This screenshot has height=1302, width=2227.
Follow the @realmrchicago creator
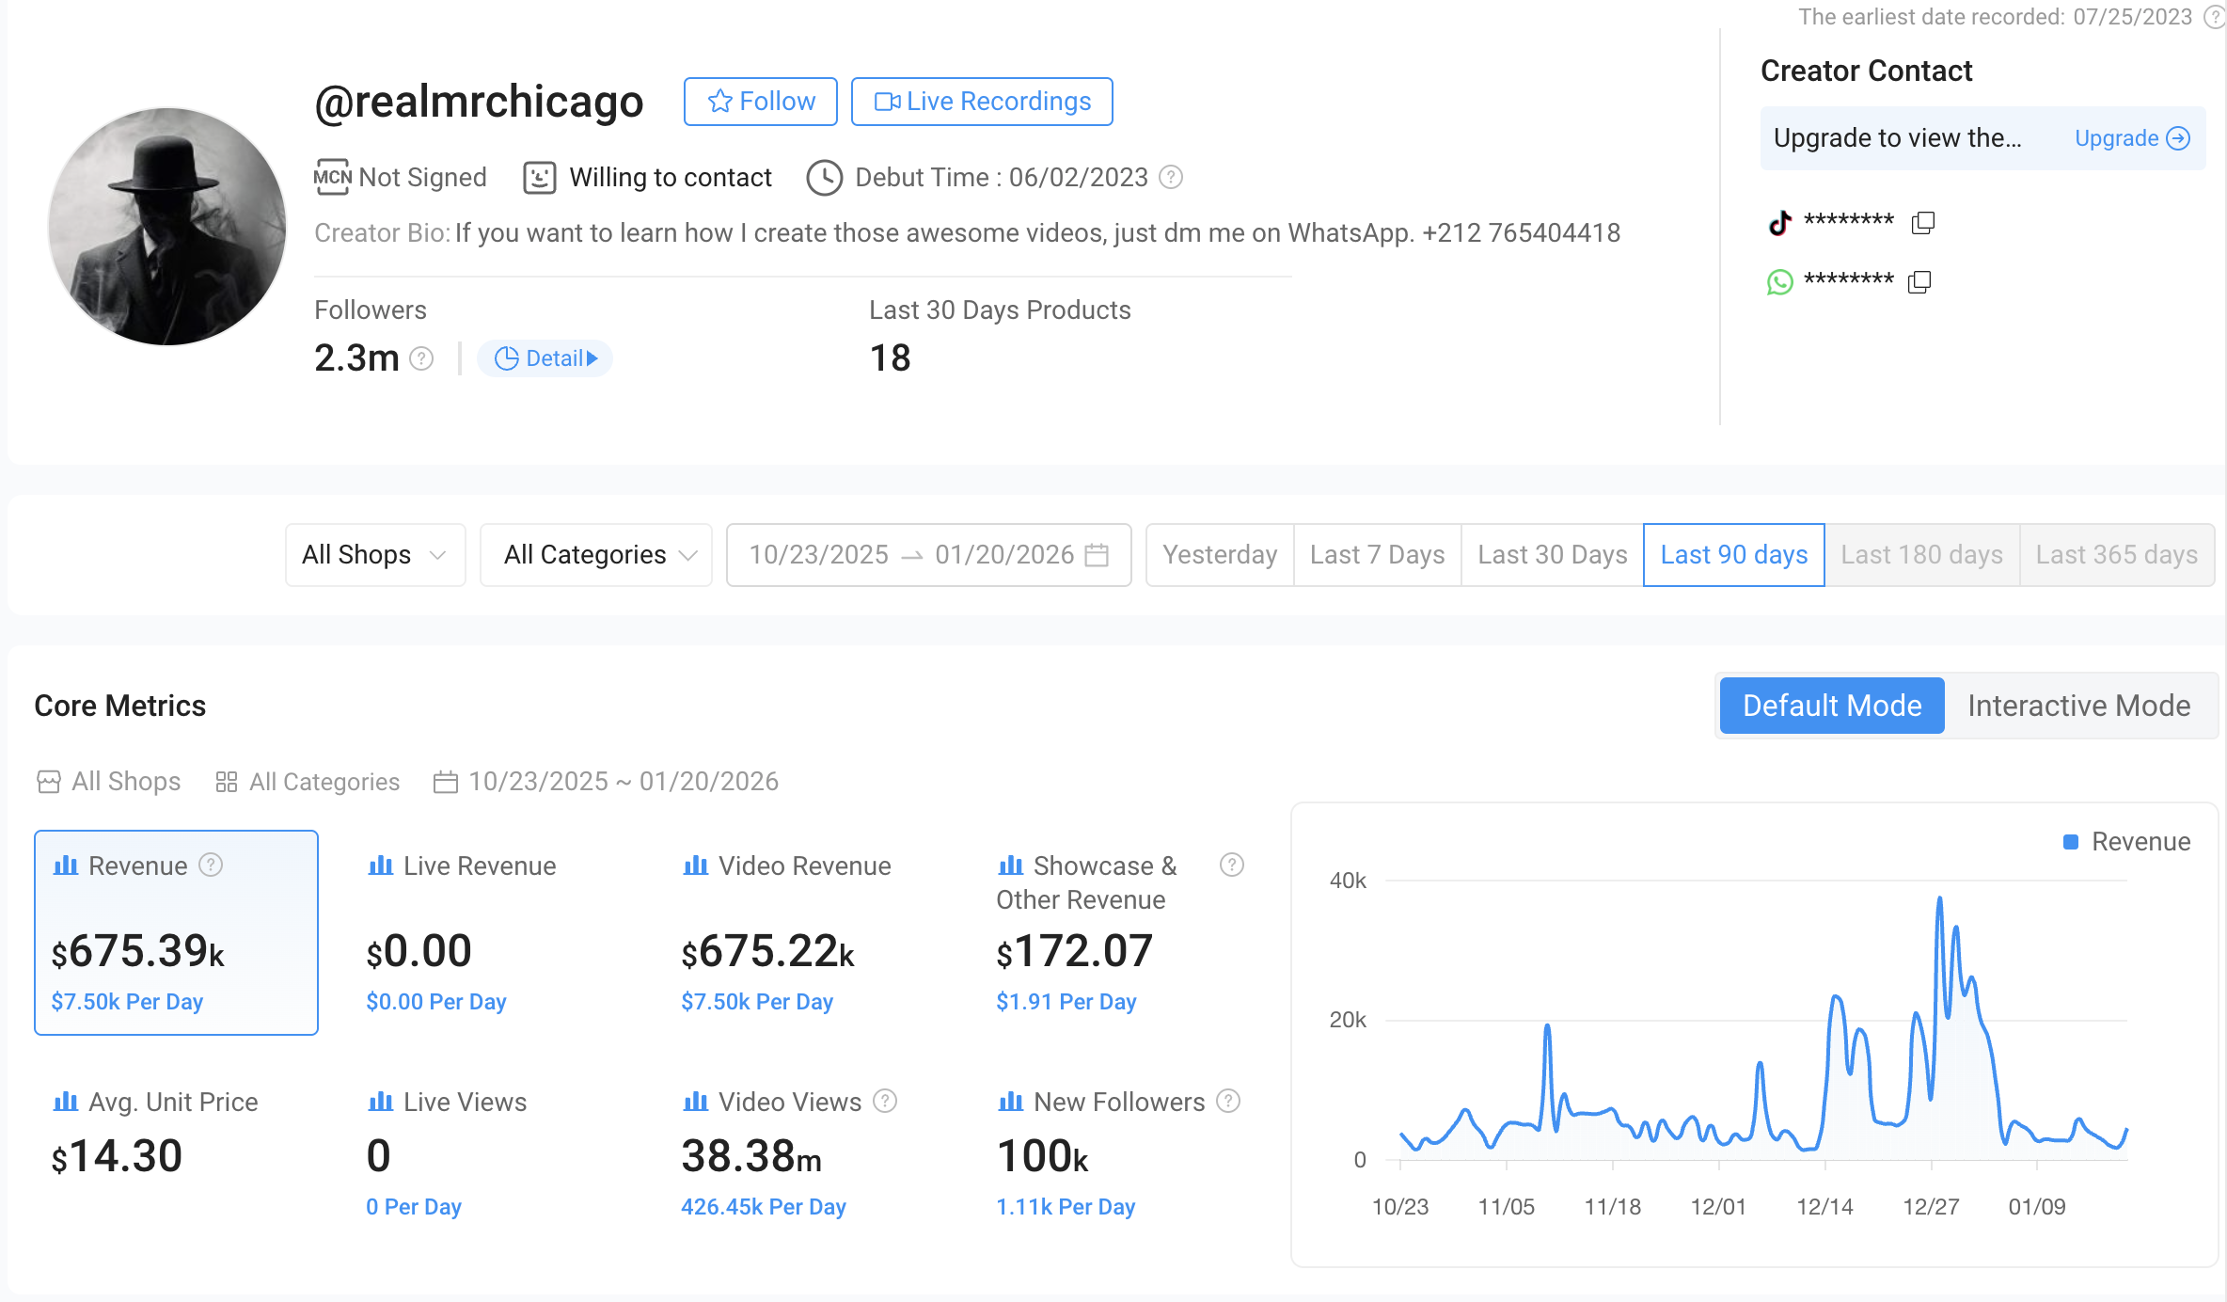pyautogui.click(x=760, y=102)
